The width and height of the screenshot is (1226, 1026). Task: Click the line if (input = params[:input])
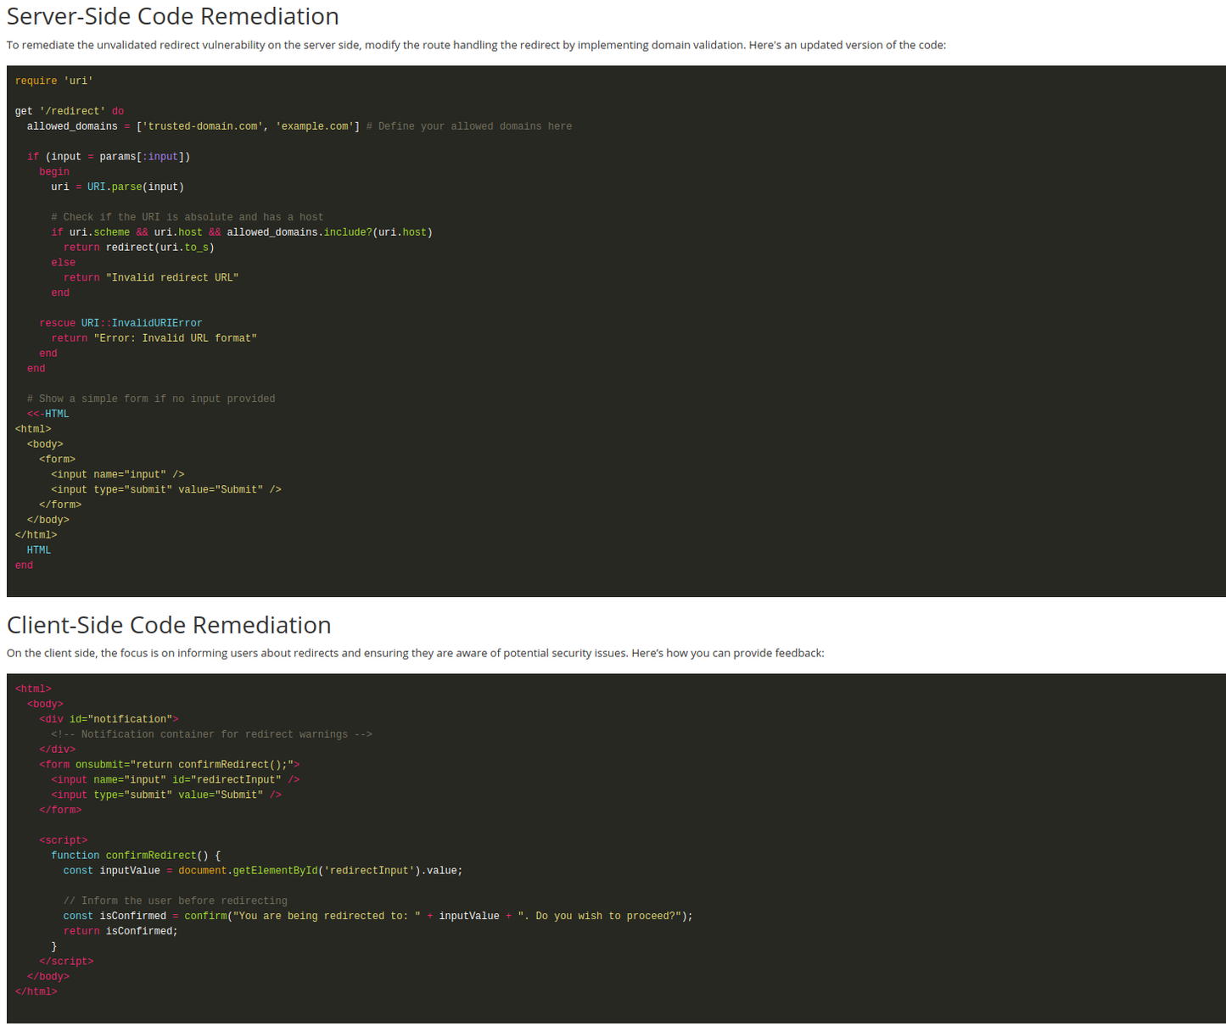109,157
